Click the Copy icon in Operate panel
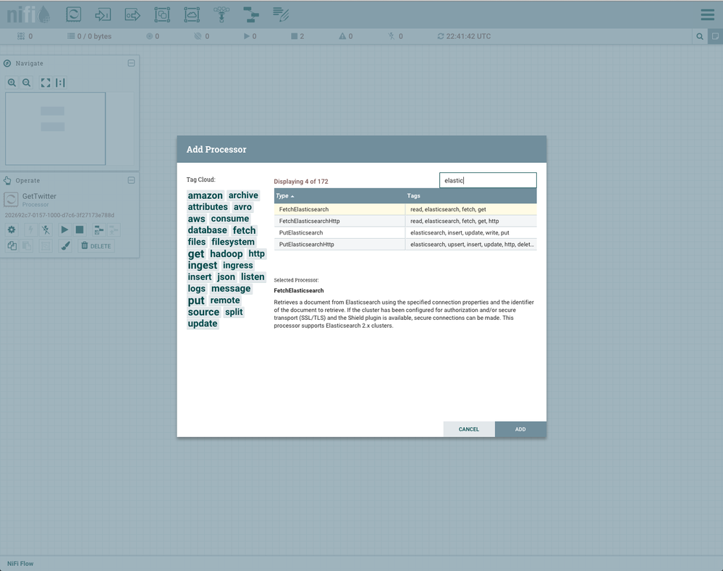This screenshot has height=571, width=723. [12, 246]
